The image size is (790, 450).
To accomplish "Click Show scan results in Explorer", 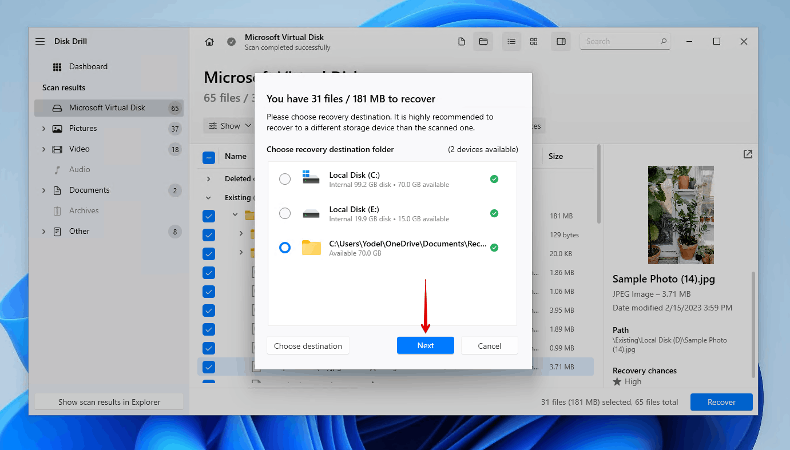I will coord(109,402).
